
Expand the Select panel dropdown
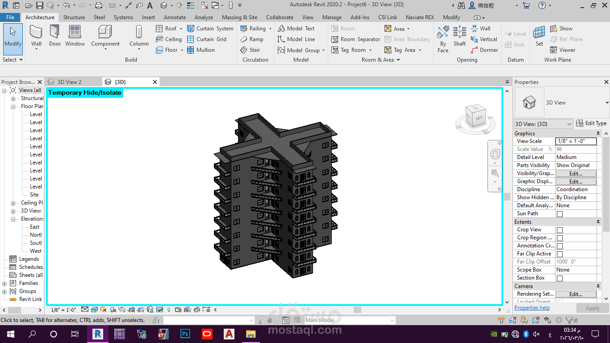(x=13, y=60)
